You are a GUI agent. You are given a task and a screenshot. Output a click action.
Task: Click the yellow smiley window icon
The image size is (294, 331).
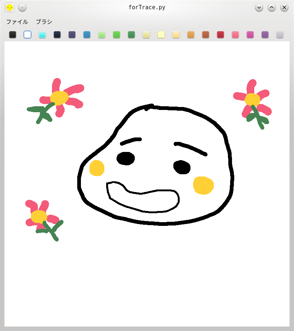click(x=10, y=7)
